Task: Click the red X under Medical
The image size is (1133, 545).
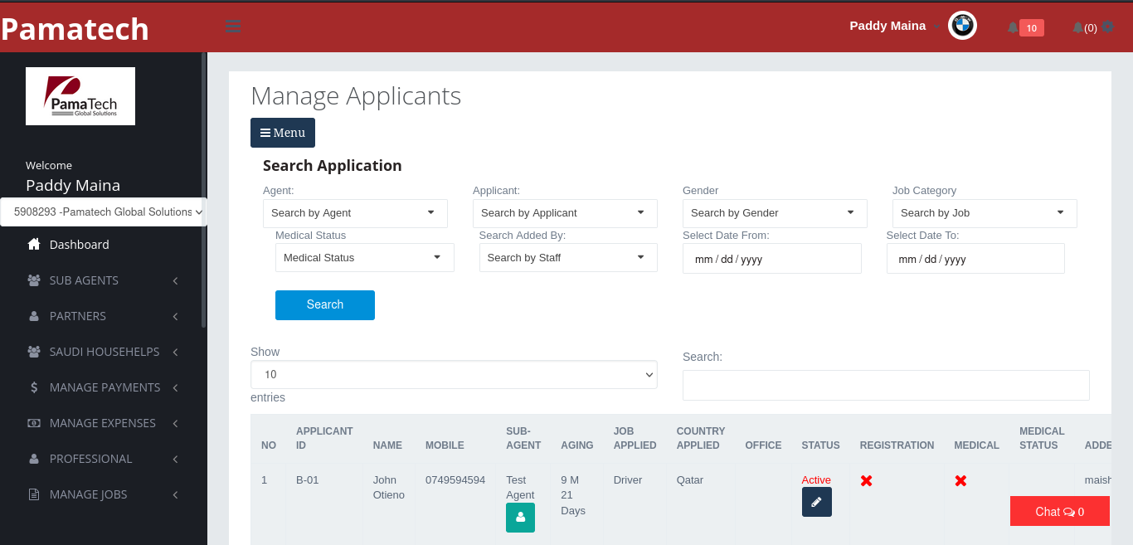Action: pyautogui.click(x=960, y=480)
